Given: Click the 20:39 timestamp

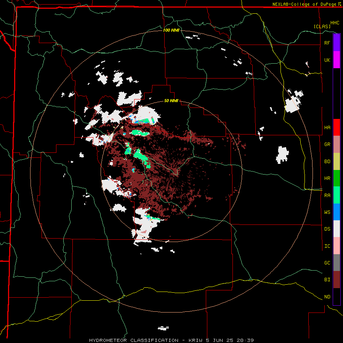Looking at the screenshot, I should [x=245, y=340].
